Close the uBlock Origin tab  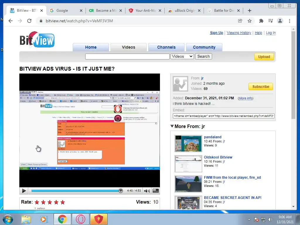199,11
